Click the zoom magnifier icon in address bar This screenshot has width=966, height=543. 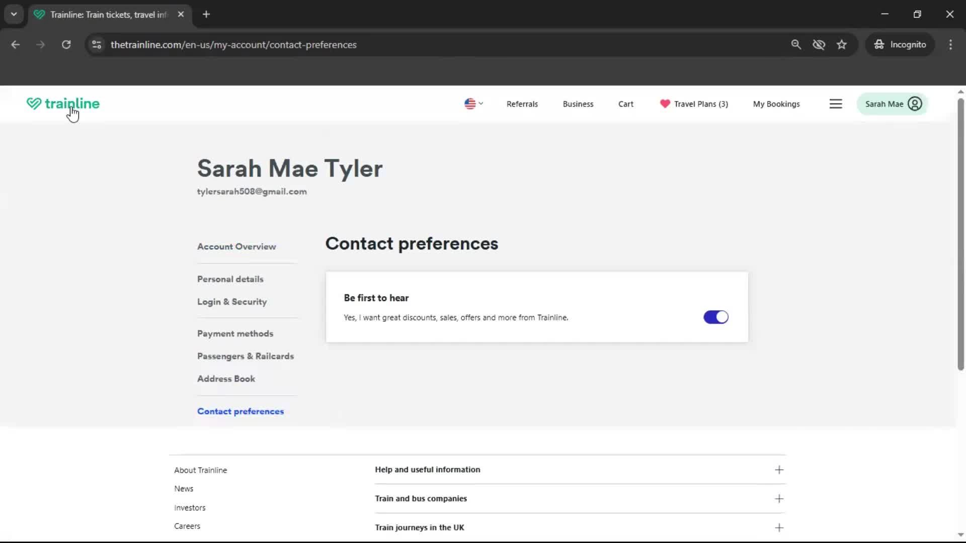796,45
